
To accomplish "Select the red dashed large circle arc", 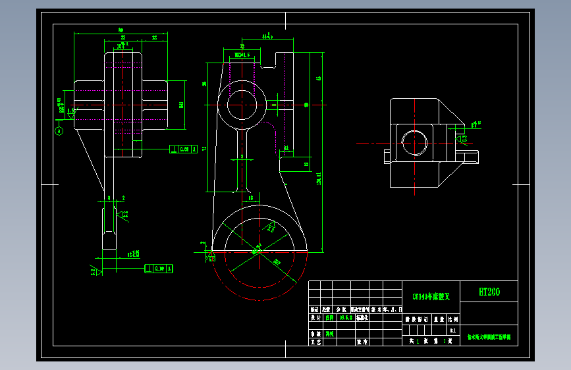I will point(259,276).
